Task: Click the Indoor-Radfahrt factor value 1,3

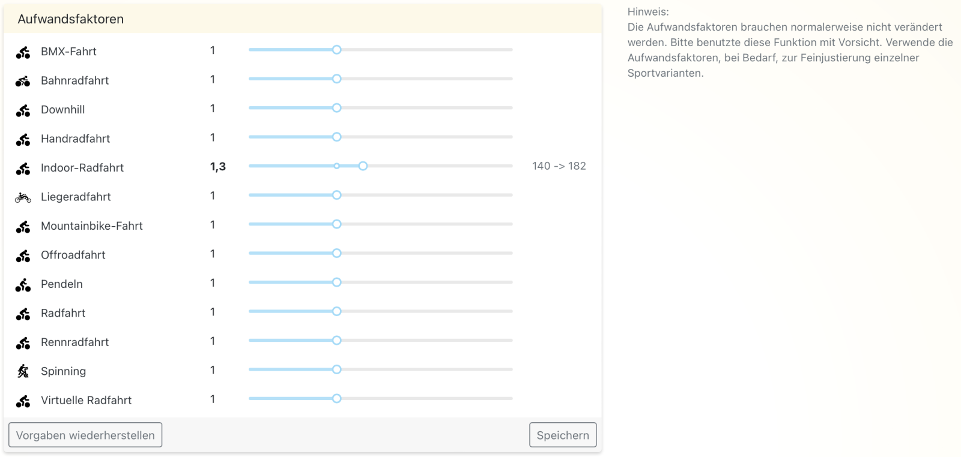Action: (218, 167)
